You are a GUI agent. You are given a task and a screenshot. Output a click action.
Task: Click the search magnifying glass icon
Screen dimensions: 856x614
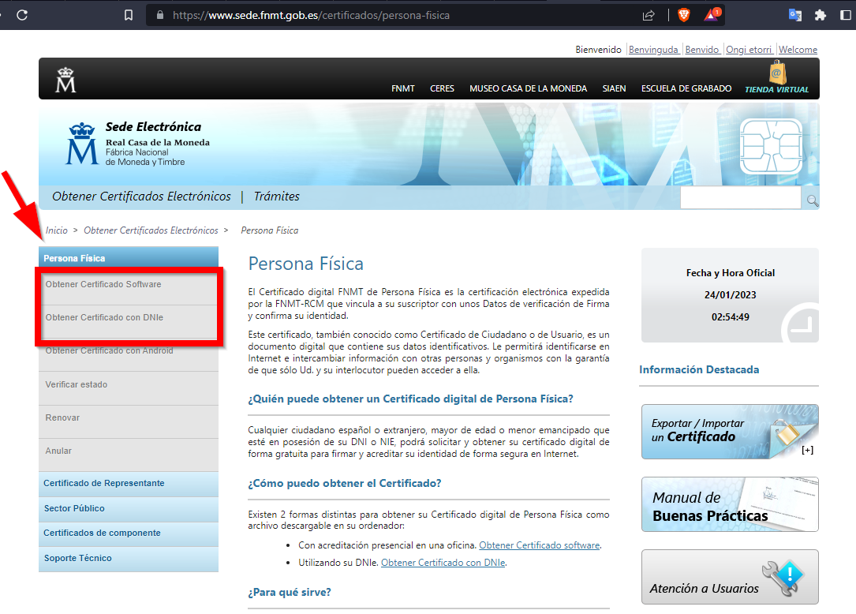812,200
